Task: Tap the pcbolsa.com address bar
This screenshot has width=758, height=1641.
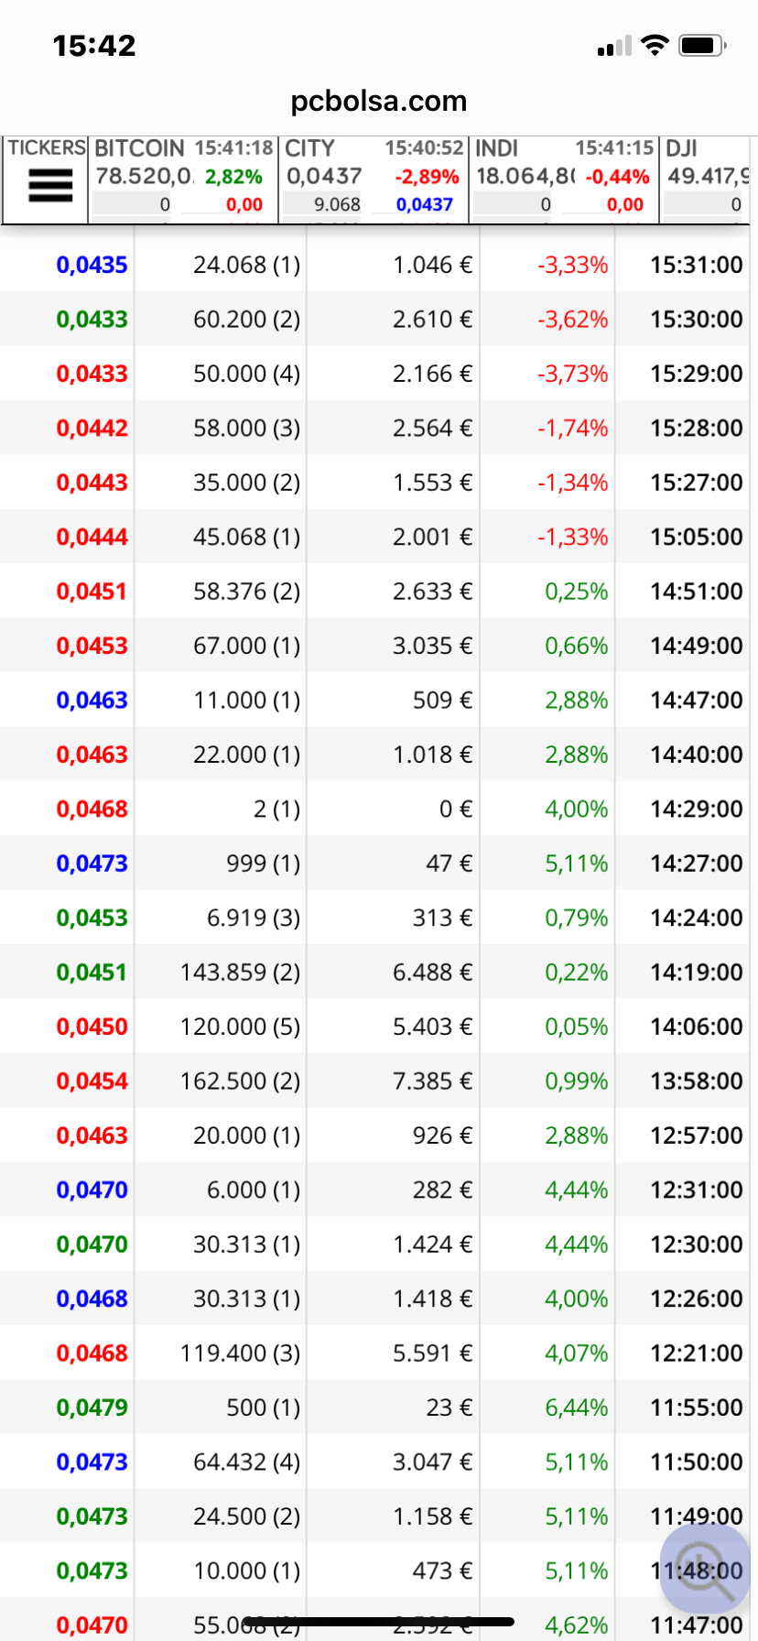Action: [379, 101]
